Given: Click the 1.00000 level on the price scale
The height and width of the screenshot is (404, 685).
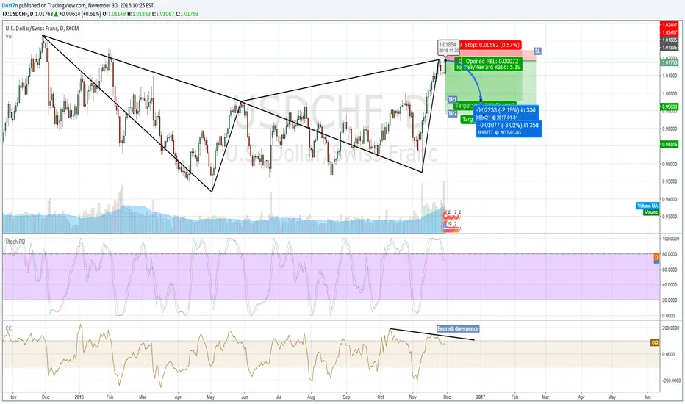Looking at the screenshot, I should point(670,93).
